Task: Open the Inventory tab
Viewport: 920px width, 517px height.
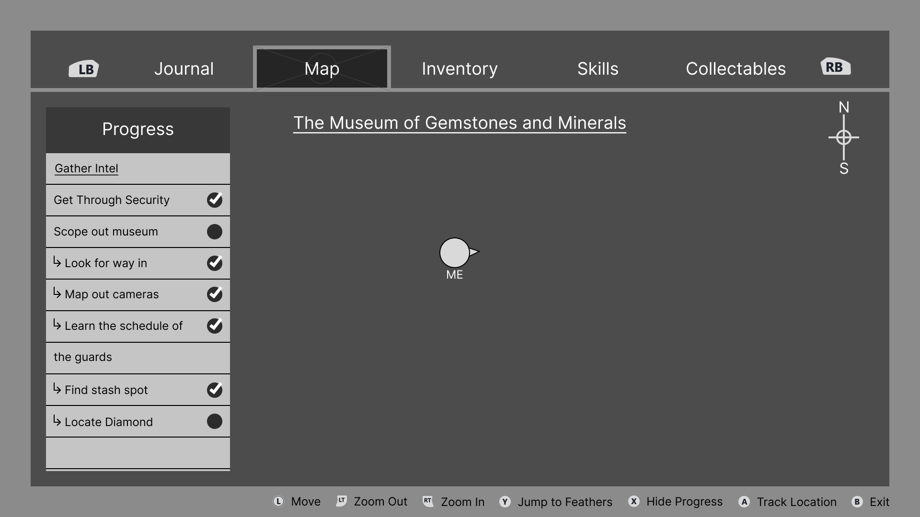Action: pyautogui.click(x=460, y=69)
